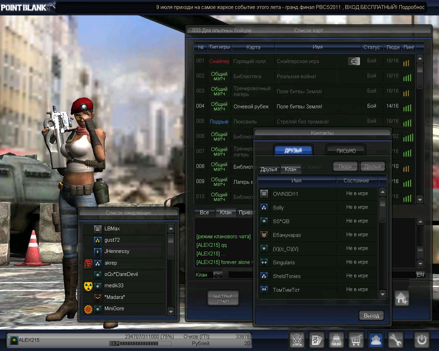This screenshot has width=439, height=351.
Task: Click rank icon beside gust72
Action: [98, 241]
